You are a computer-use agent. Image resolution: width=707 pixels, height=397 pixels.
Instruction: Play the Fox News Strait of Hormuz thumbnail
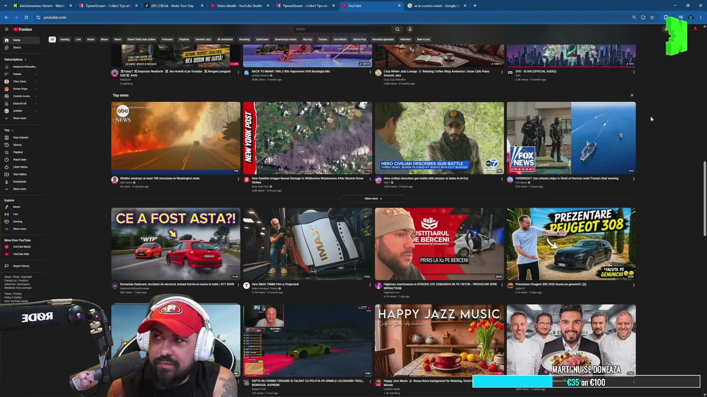tap(571, 138)
